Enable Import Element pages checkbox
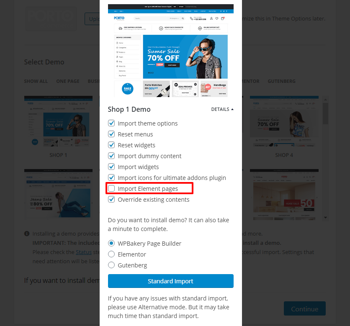This screenshot has width=350, height=326. (x=111, y=189)
